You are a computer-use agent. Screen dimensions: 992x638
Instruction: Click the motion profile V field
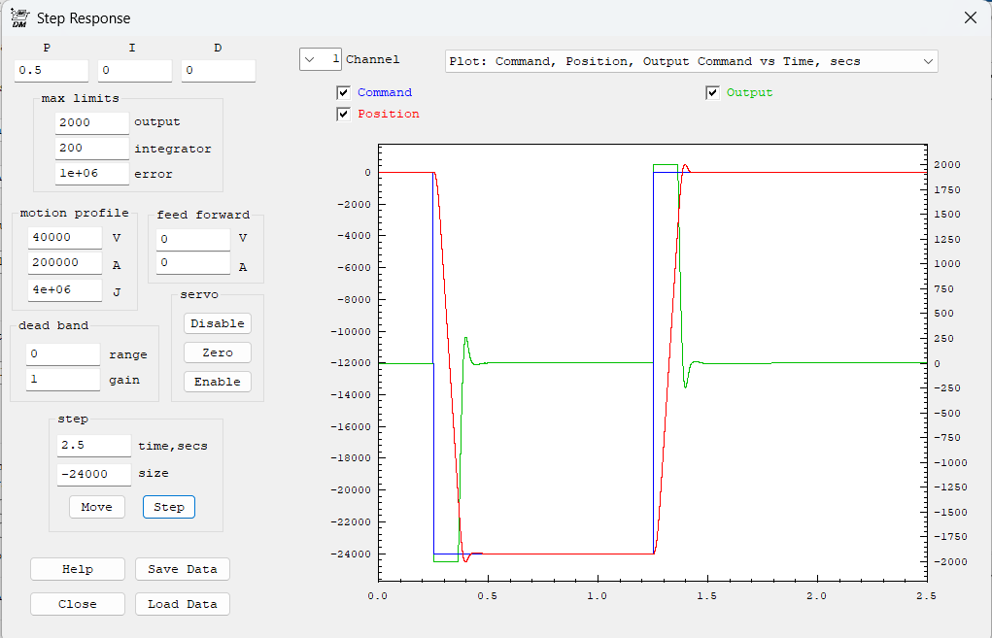pyautogui.click(x=64, y=238)
